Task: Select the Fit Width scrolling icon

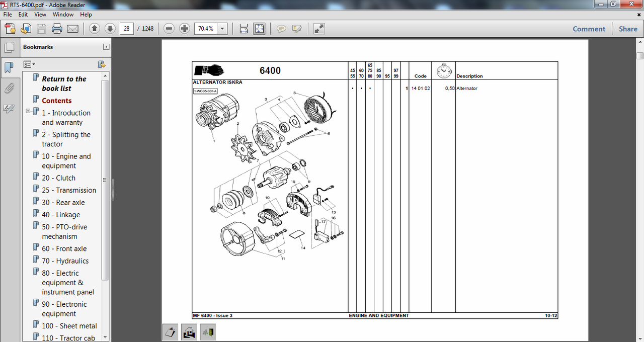Action: 244,29
